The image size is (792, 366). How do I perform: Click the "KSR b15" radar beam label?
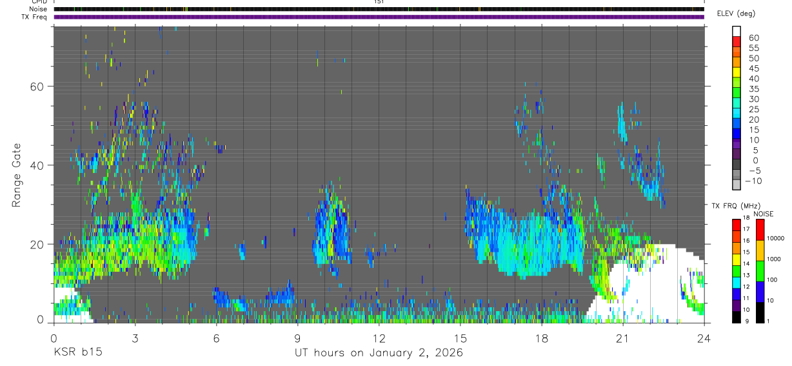point(77,353)
